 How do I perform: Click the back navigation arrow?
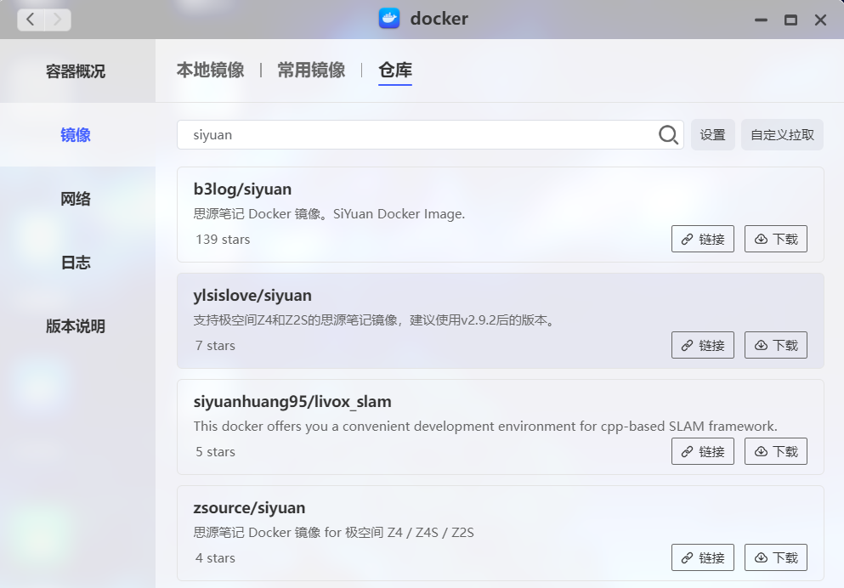tap(31, 20)
